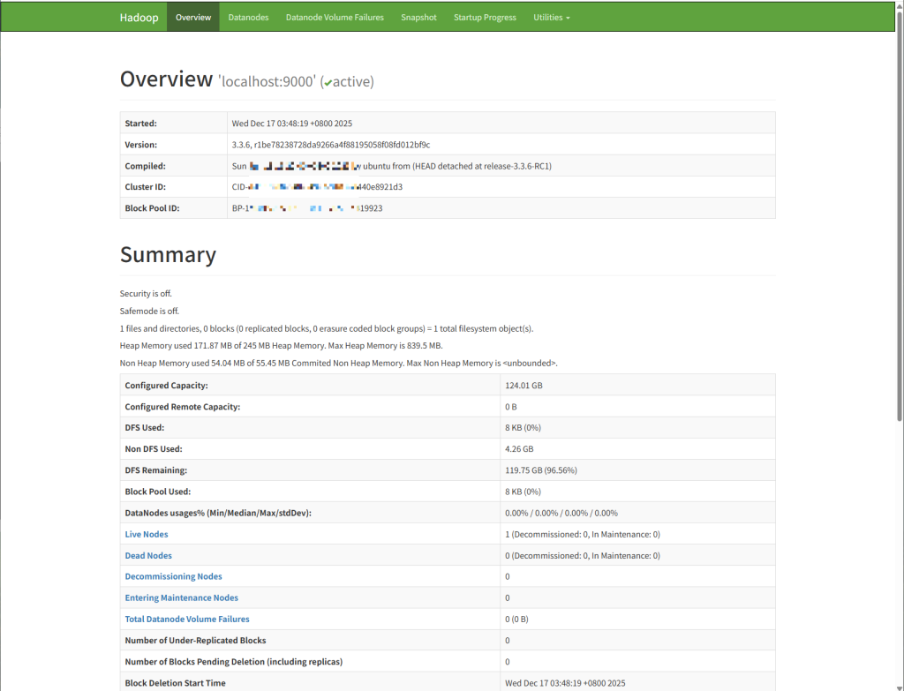
Task: Click the Hadoop brand link
Action: 139,16
